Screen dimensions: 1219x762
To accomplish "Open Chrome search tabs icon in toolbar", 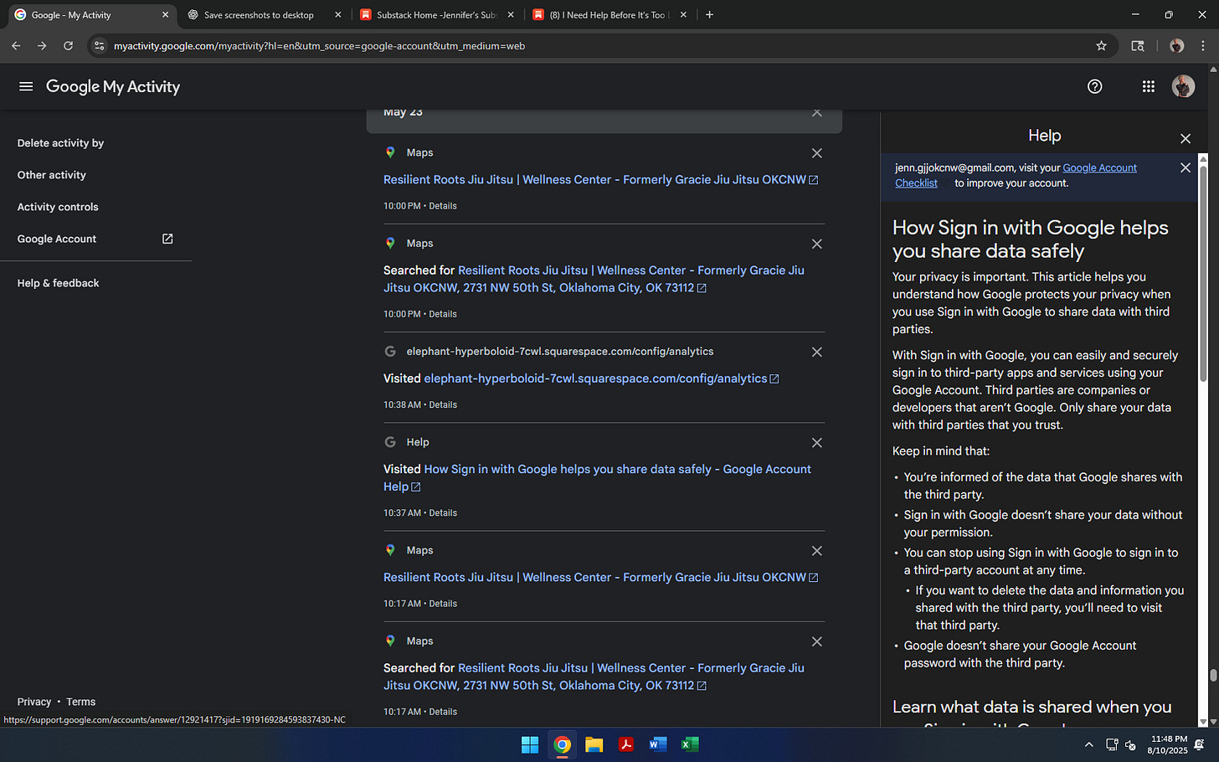I will tap(1138, 46).
